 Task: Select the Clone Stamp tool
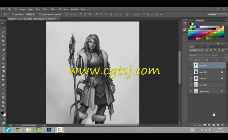coord(3,58)
